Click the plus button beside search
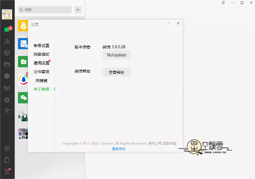255x179 pixels. point(78,10)
